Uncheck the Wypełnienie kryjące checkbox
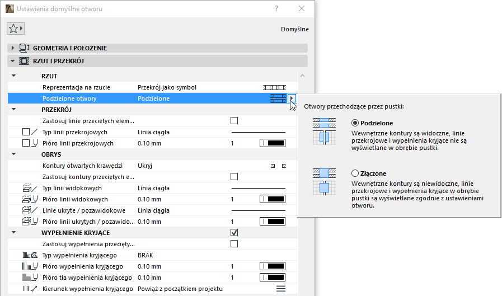This screenshot has height=296, width=502. pyautogui.click(x=234, y=233)
